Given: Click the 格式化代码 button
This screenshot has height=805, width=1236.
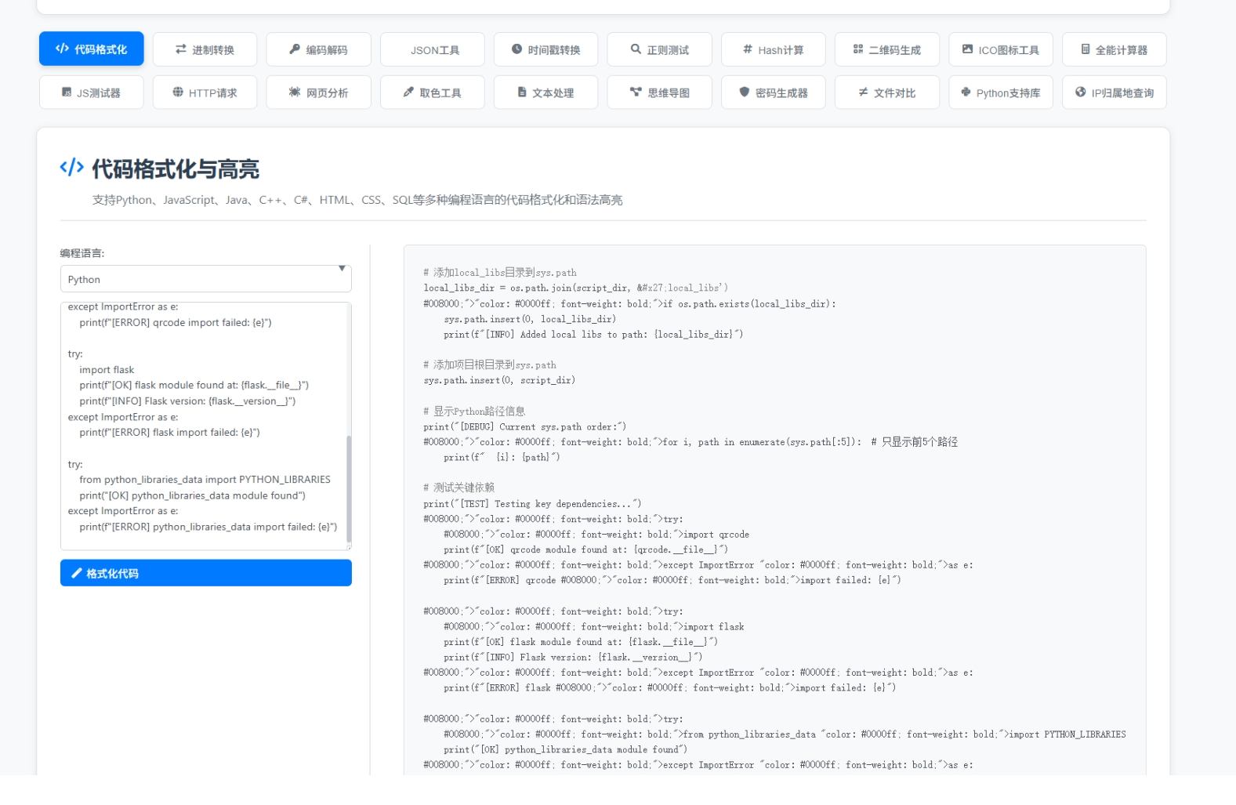Looking at the screenshot, I should pos(205,573).
